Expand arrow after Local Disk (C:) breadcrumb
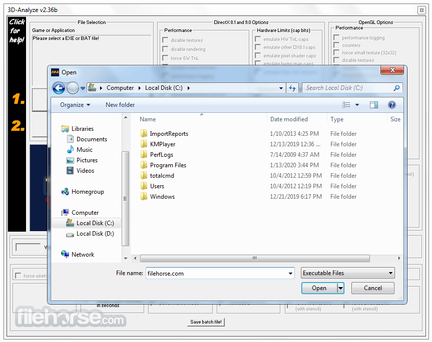The image size is (432, 342). 188,88
